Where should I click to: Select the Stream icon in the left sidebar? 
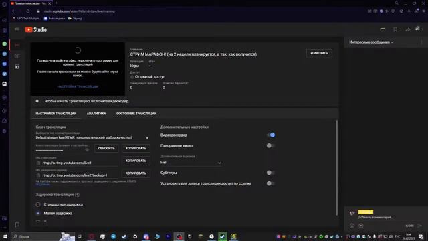pos(17,45)
